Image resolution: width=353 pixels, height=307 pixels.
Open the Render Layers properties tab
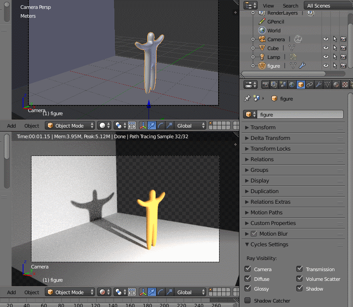click(274, 85)
